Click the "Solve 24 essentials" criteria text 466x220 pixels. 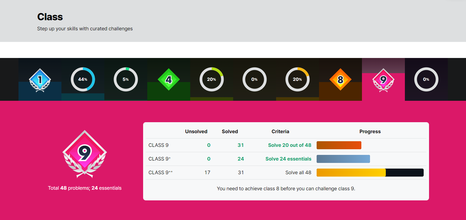288,159
